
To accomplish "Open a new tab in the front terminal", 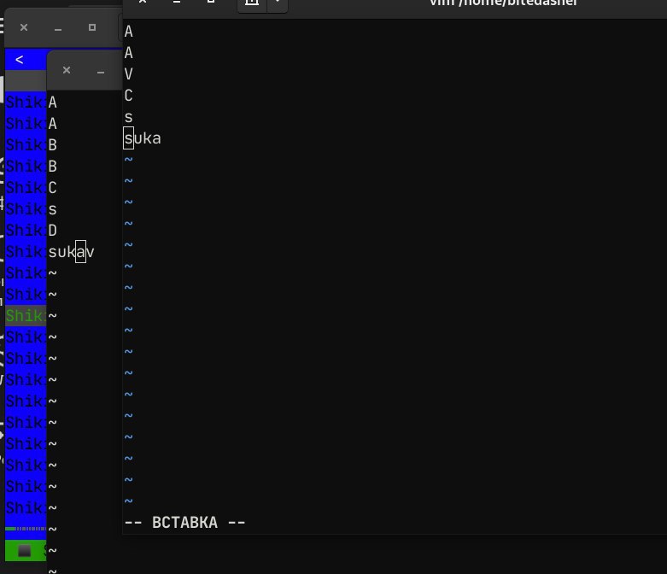I will click(252, 2).
